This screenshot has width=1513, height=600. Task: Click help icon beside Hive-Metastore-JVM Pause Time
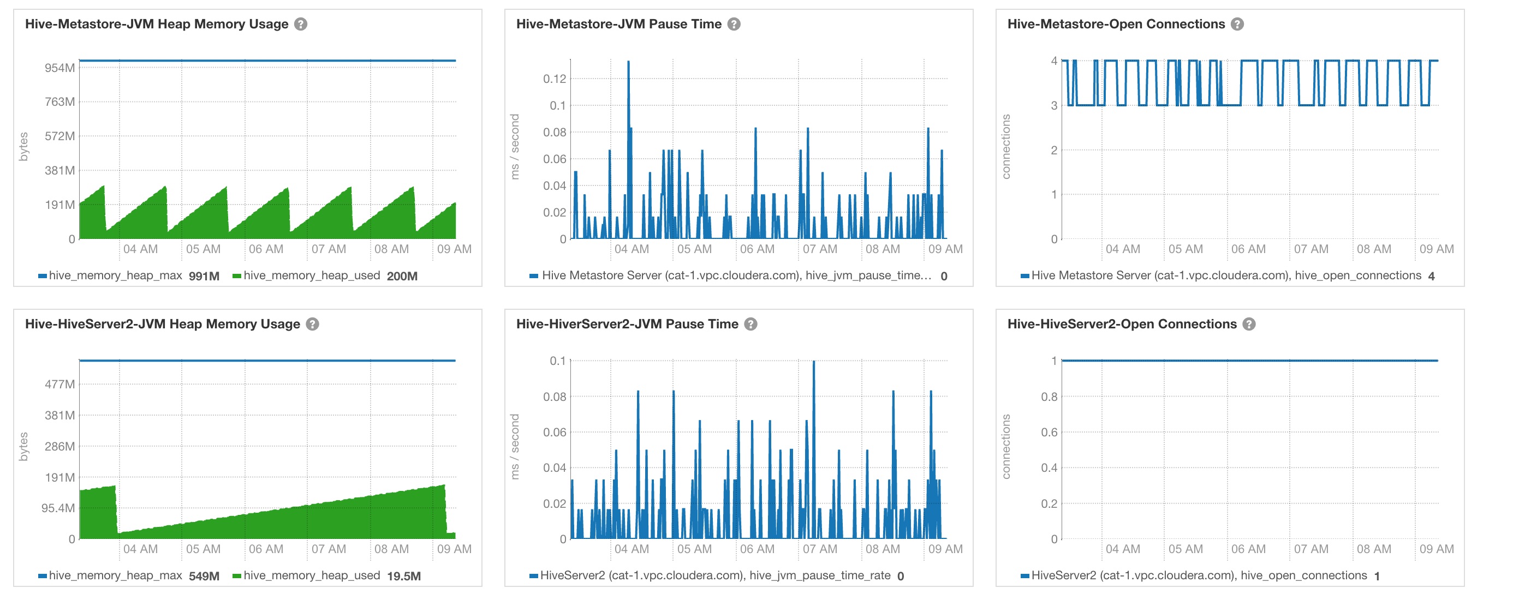click(x=734, y=24)
